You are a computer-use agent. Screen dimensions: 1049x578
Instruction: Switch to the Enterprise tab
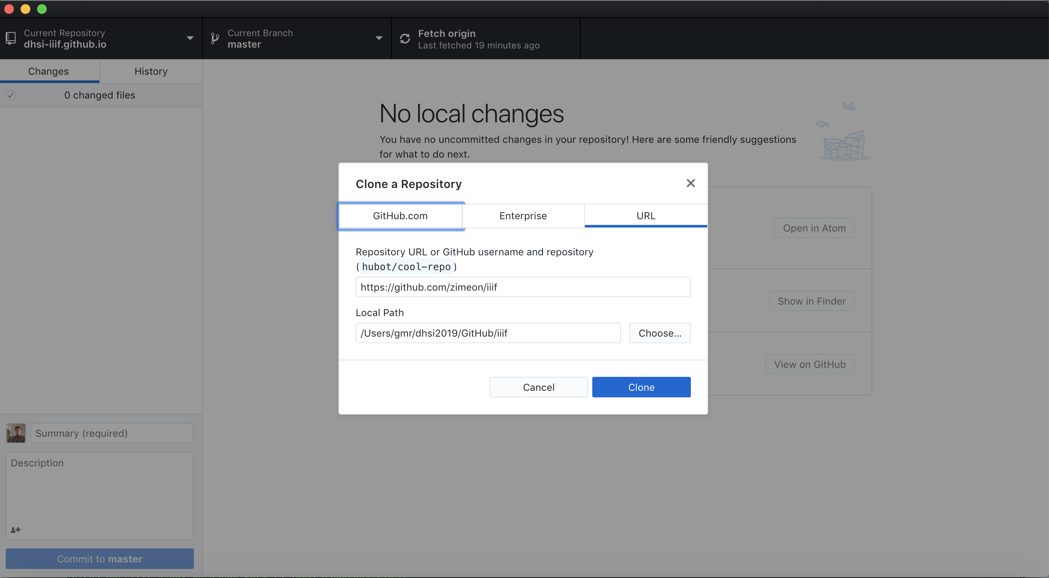tap(523, 216)
